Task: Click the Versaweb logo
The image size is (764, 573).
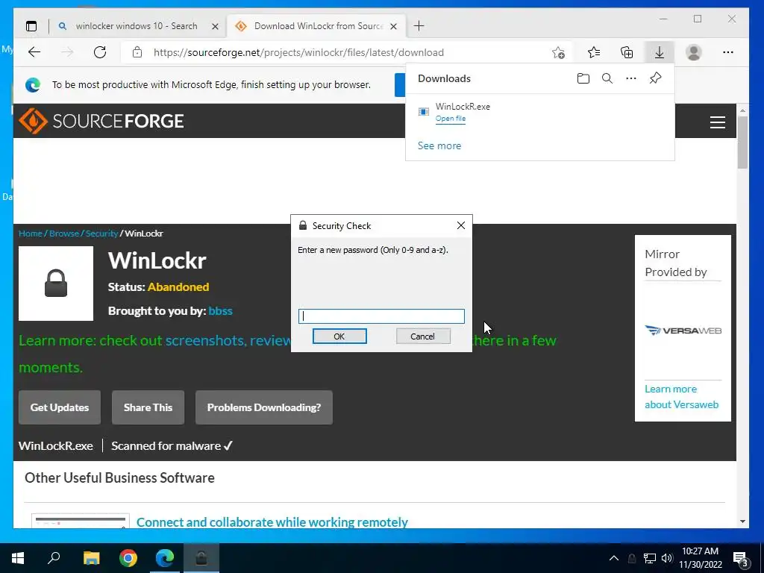Action: [x=683, y=331]
